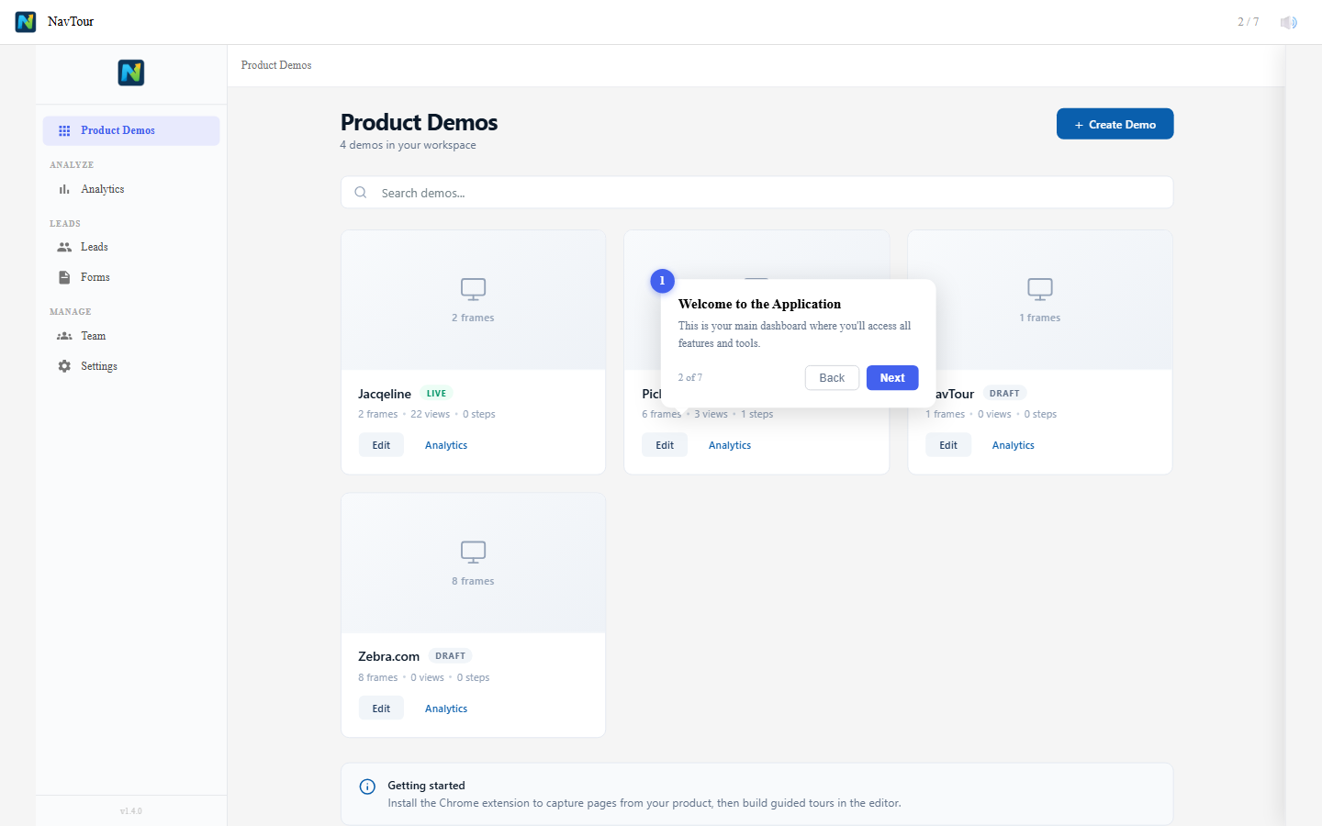Image resolution: width=1322 pixels, height=826 pixels.
Task: Click the Forms document icon
Action: (64, 277)
